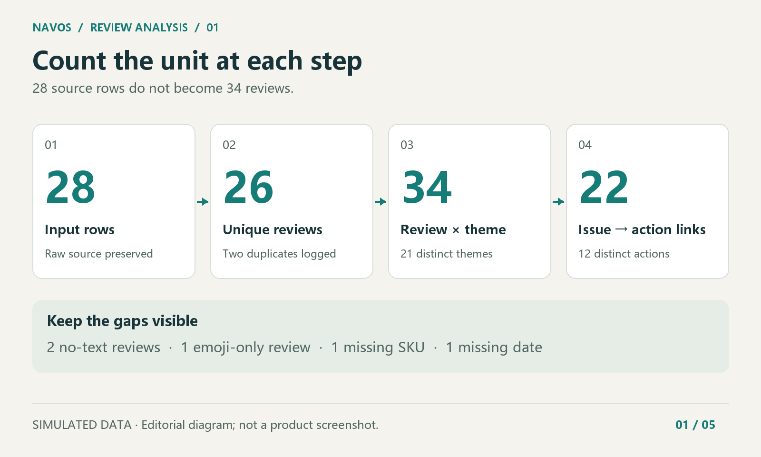Viewport: 761px width, 457px height.
Task: Click 'Two duplicates logged' text
Action: [279, 254]
